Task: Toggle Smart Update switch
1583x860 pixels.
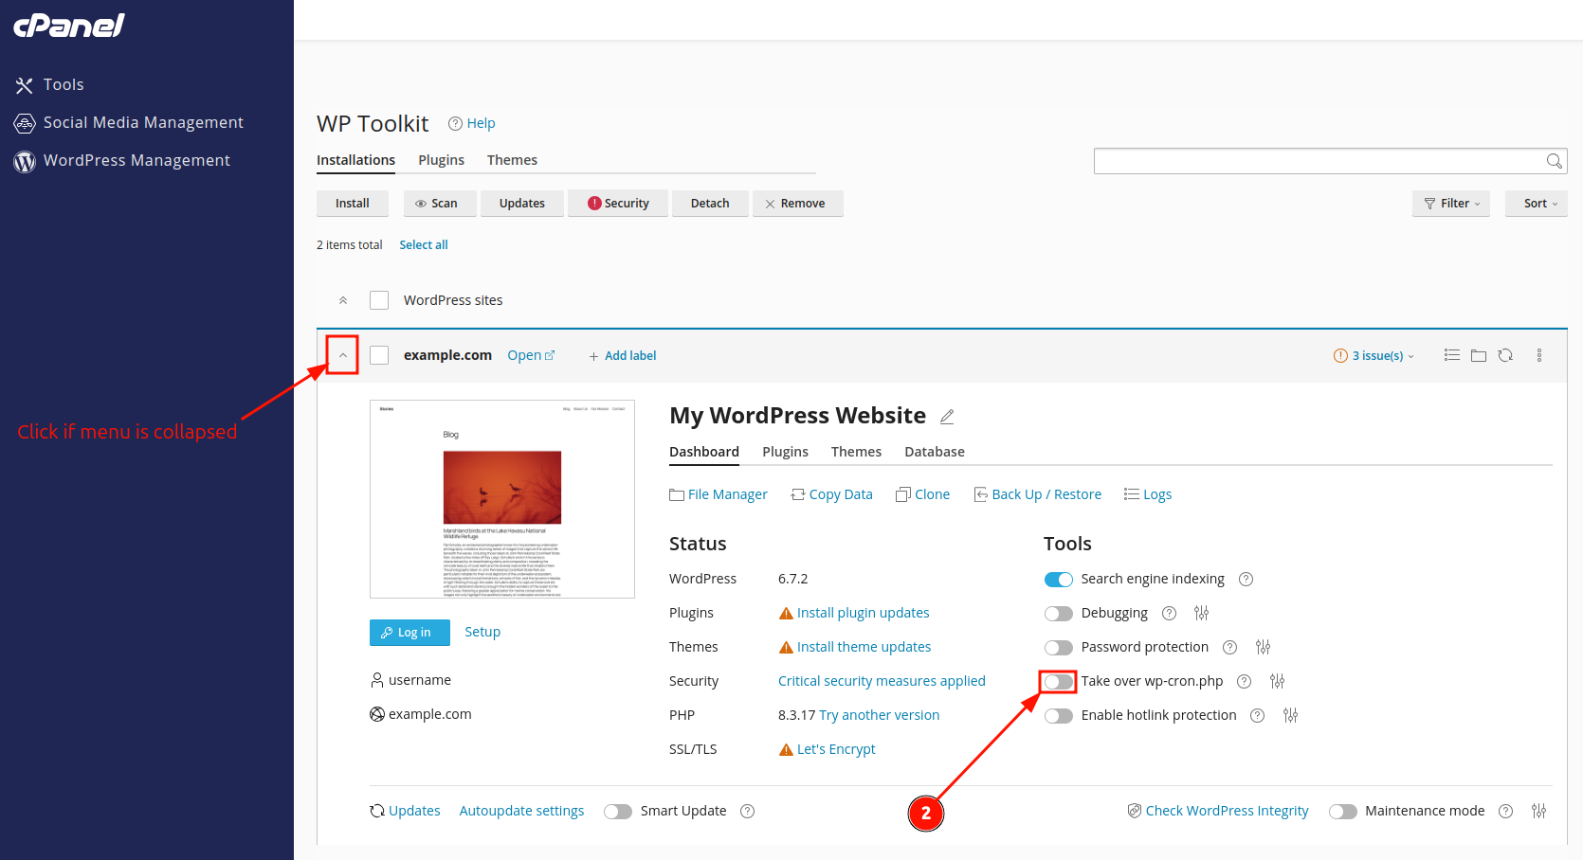Action: click(x=618, y=812)
